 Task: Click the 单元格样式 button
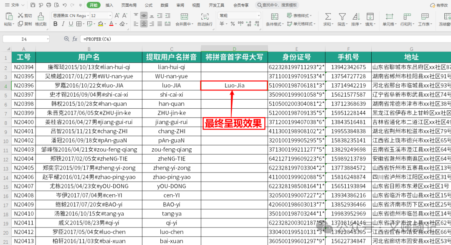pyautogui.click(x=301, y=24)
